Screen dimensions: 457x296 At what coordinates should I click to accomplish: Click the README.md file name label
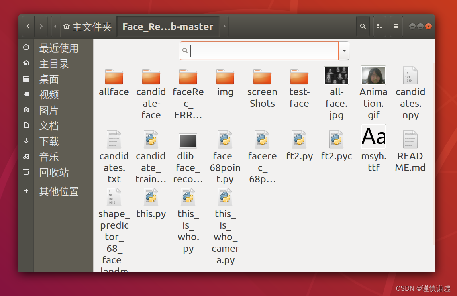(x=410, y=162)
